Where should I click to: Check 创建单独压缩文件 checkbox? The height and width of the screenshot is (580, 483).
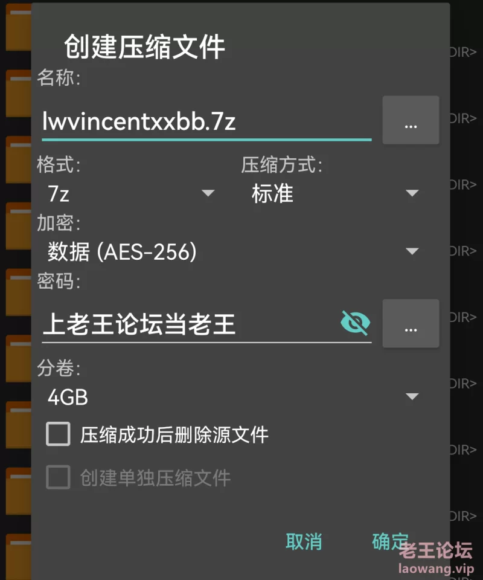tap(58, 477)
